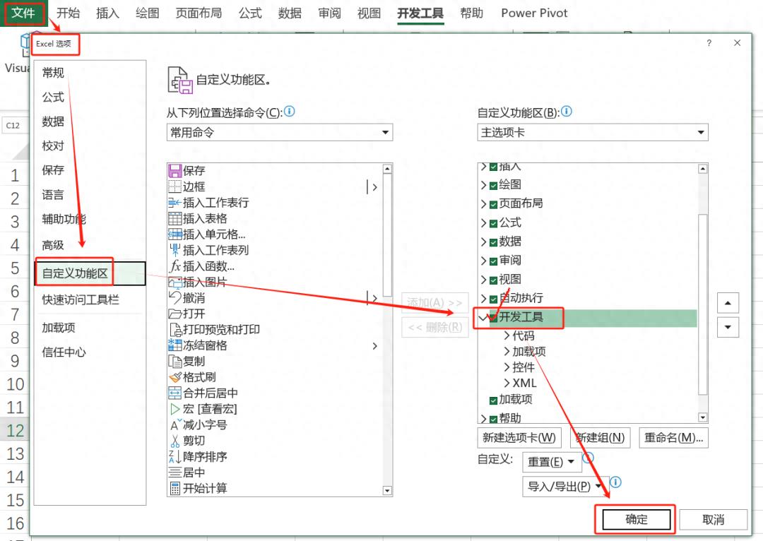763x541 pixels.
Task: Click the 确定 button
Action: 637,520
